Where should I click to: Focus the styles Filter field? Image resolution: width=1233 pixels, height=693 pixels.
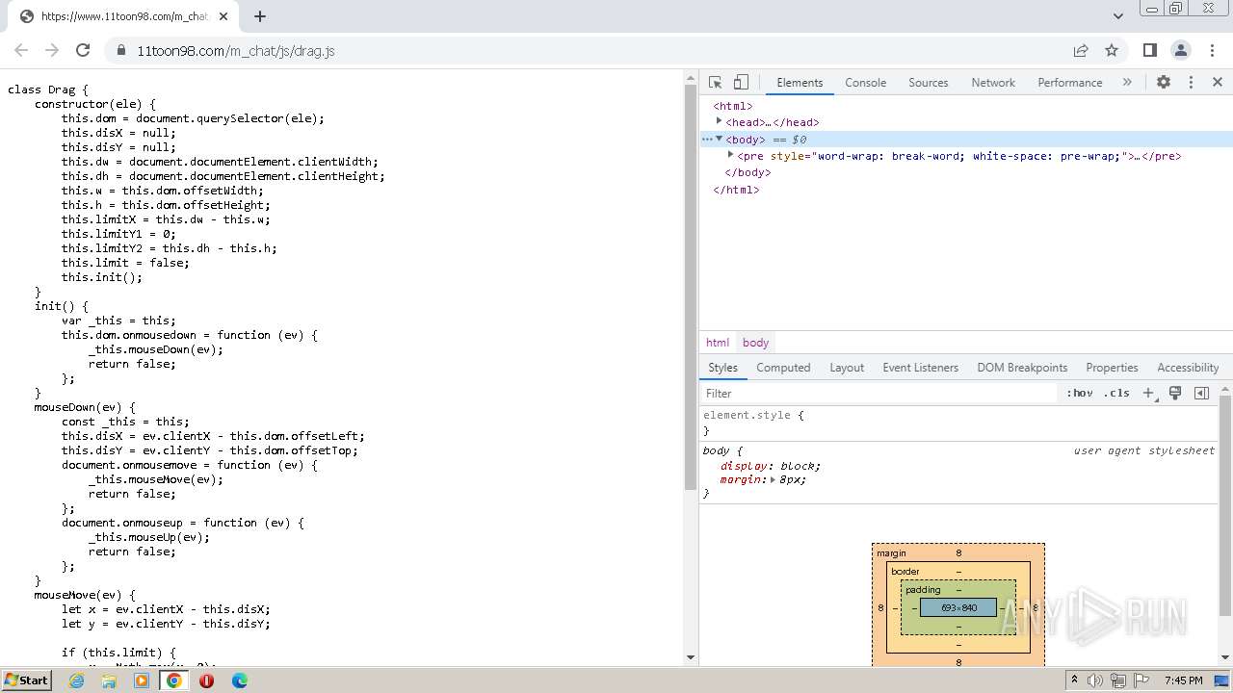point(879,393)
